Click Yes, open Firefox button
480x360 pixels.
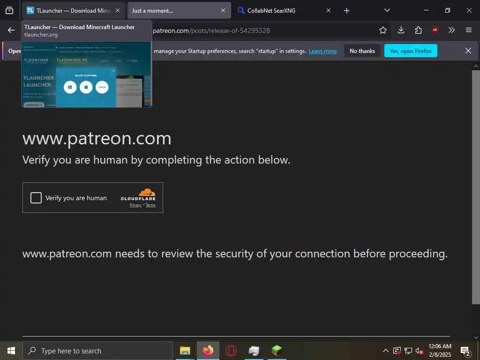click(x=411, y=51)
